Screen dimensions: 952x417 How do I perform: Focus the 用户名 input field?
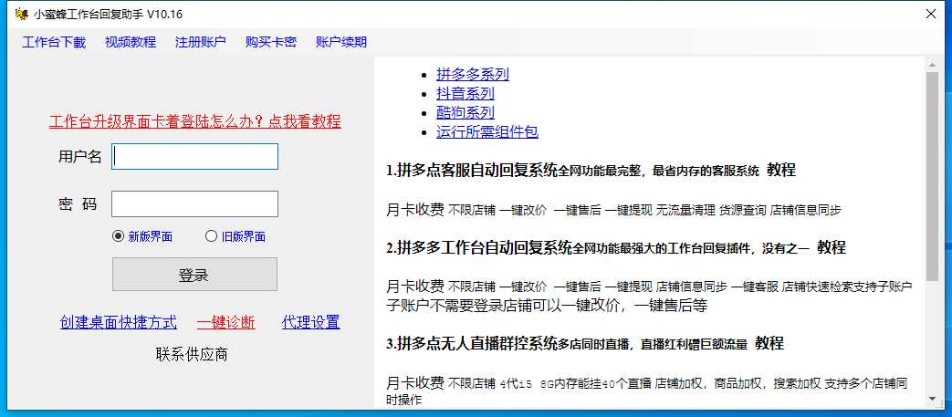[x=194, y=157]
